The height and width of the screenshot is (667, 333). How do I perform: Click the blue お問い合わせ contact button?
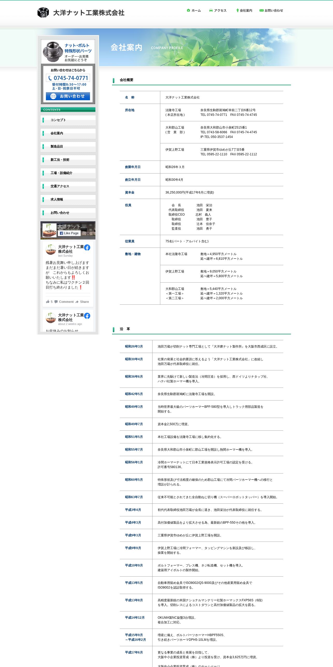tap(68, 96)
